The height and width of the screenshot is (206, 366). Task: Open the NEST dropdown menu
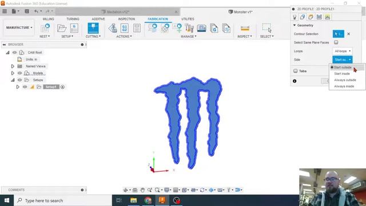click(45, 37)
